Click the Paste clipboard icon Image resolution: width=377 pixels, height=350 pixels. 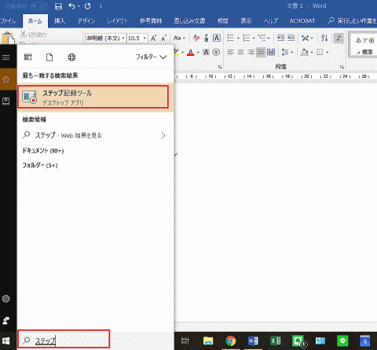[8, 38]
